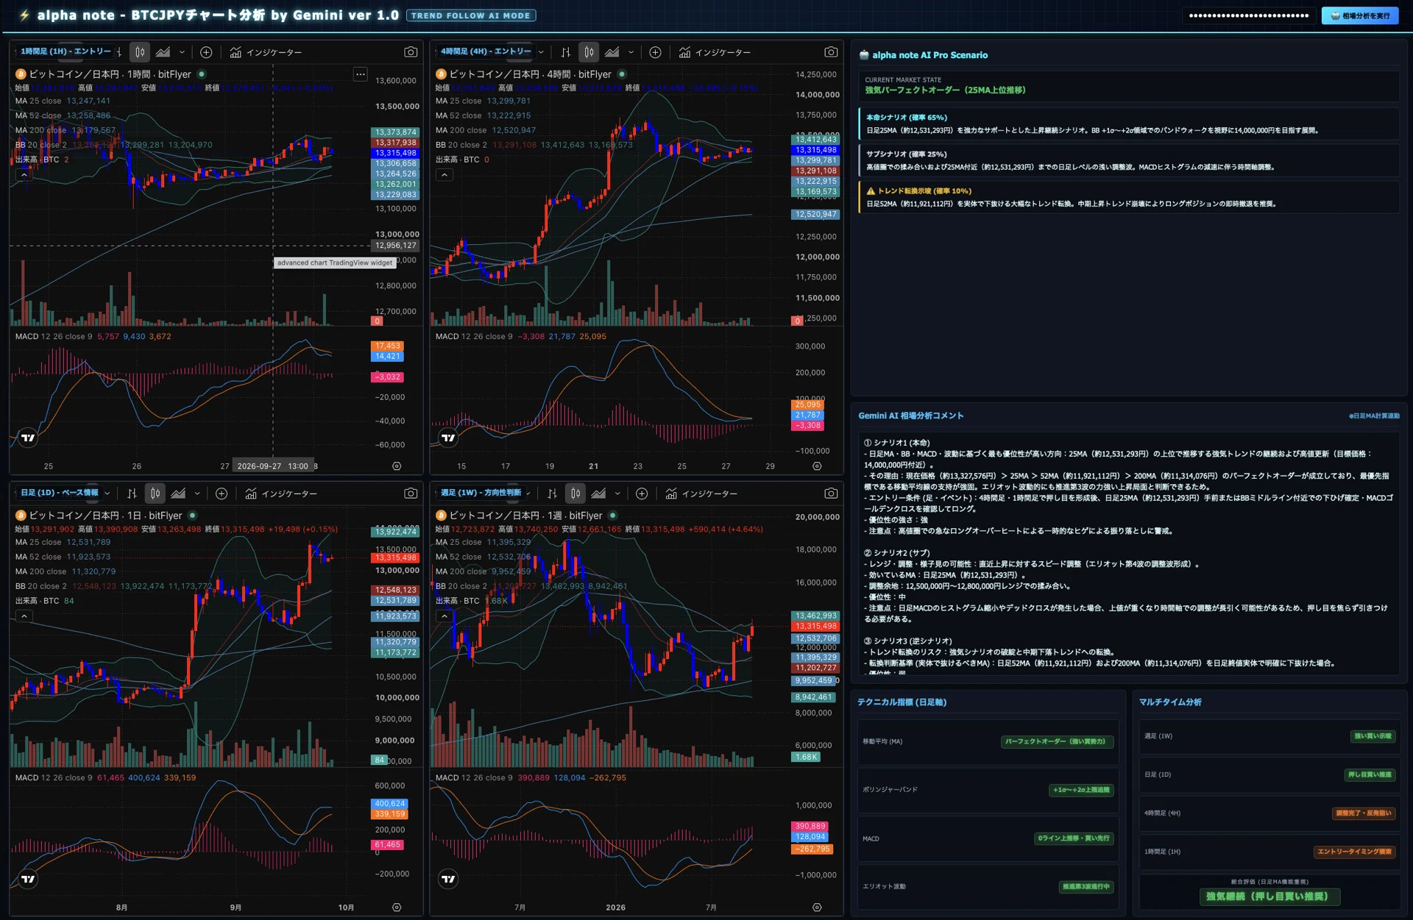Open インジケーター in the 1W chart toolbar
The width and height of the screenshot is (1413, 920).
click(701, 493)
